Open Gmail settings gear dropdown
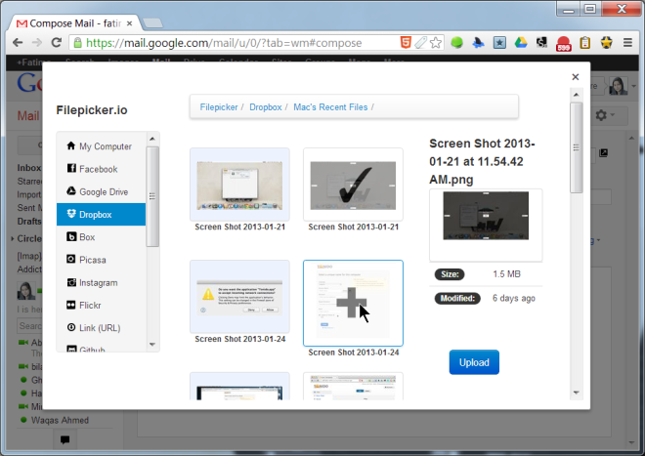The height and width of the screenshot is (456, 645). (605, 115)
